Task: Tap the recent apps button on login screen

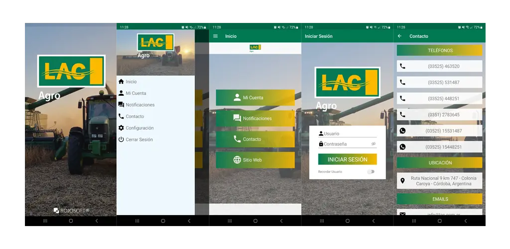Action: pos(322,221)
